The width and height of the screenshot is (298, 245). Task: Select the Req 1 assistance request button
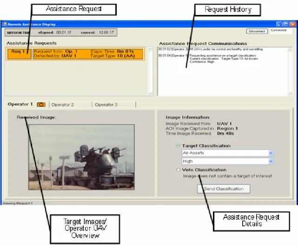pyautogui.click(x=19, y=54)
